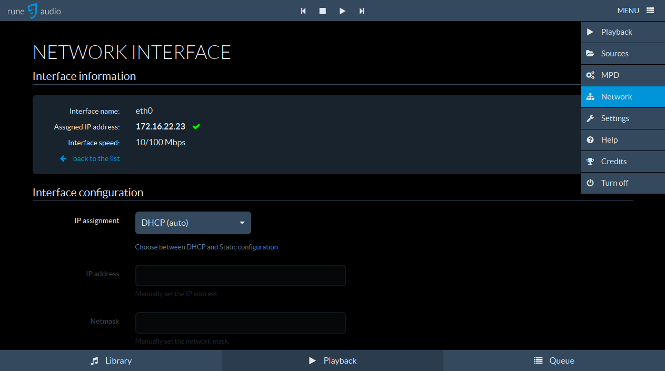Click 'Manually set the IP address.' hint text
The height and width of the screenshot is (371, 665).
click(x=176, y=294)
